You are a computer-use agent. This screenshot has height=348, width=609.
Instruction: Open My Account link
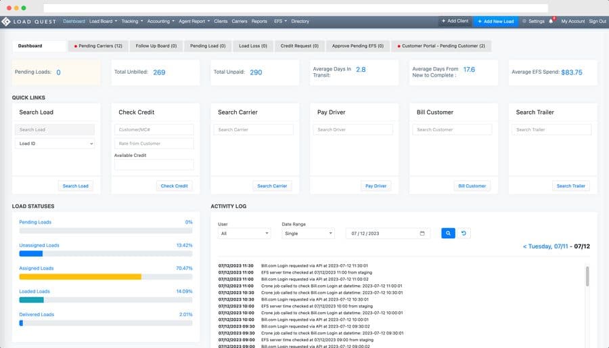pyautogui.click(x=573, y=22)
